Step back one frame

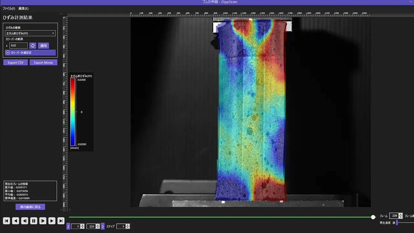coord(25,221)
